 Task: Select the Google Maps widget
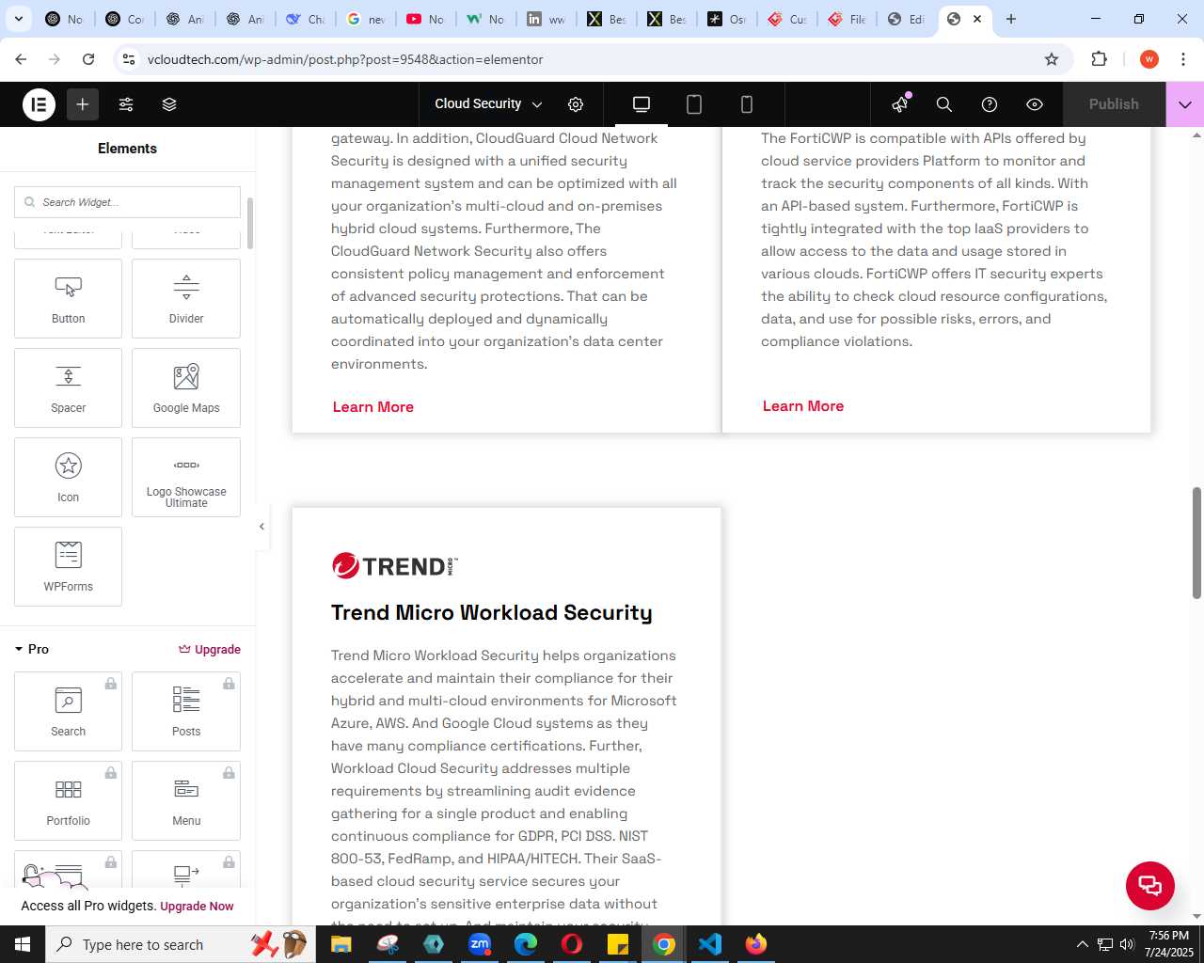point(186,387)
